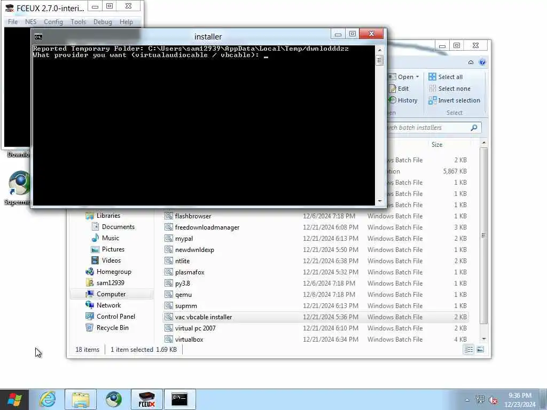
Task: Open the taskbar clock and date
Action: coord(520,400)
